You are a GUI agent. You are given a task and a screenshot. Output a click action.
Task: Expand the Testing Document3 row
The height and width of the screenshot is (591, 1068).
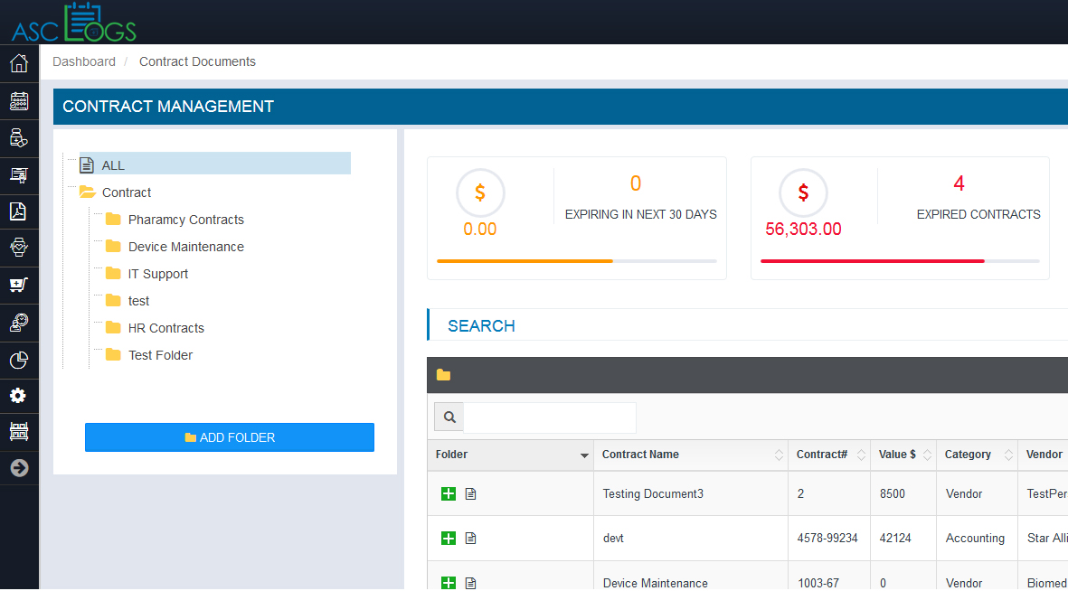point(449,493)
